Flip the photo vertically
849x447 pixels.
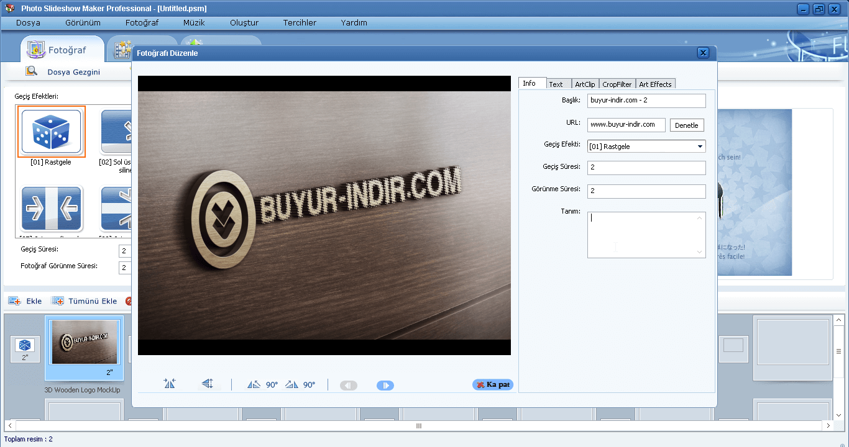[x=208, y=384]
